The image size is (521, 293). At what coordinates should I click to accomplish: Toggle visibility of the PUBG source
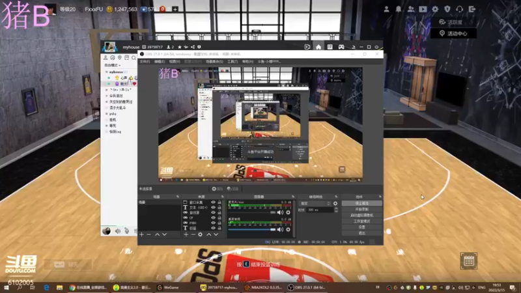[214, 223]
